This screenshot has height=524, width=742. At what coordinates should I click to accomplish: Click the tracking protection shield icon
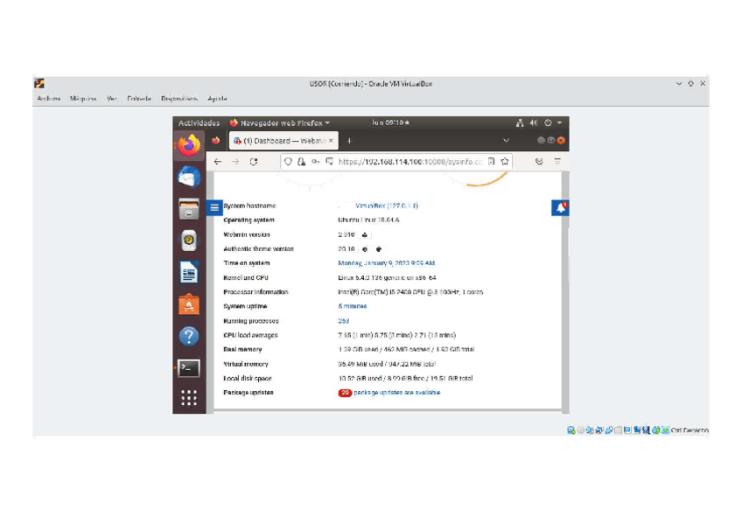click(x=288, y=162)
